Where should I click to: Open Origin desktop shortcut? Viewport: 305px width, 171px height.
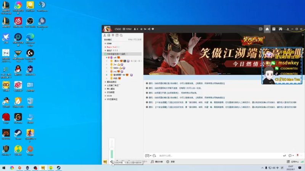30,150
